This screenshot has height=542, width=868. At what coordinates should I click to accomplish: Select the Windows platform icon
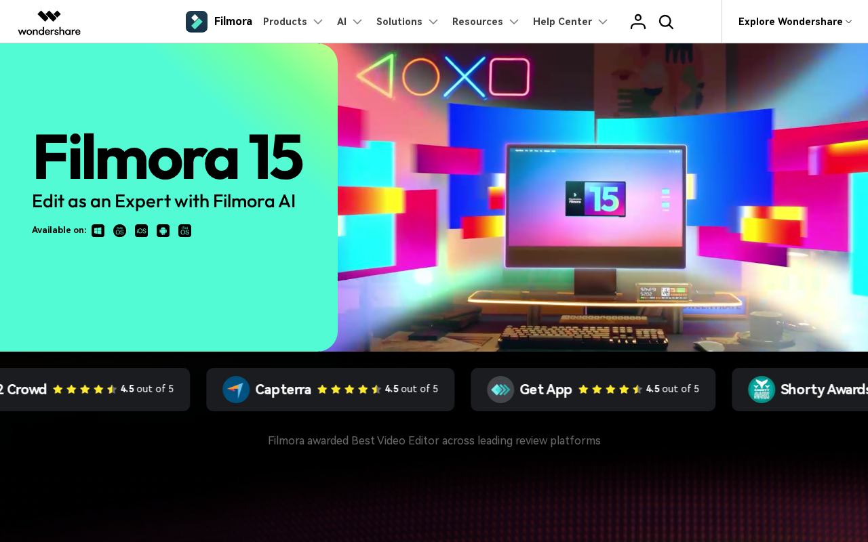pyautogui.click(x=98, y=231)
